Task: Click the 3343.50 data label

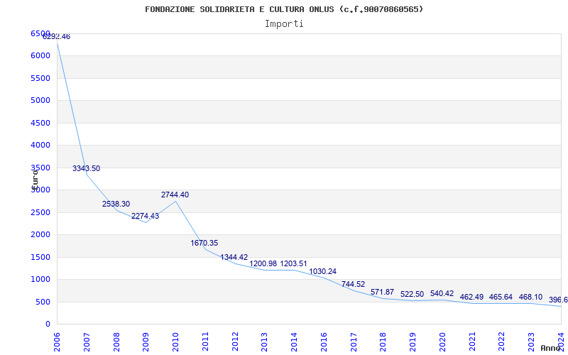Action: coord(86,168)
